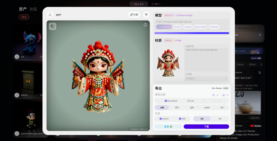Image resolution: width=277 pixels, height=141 pixels.
Task: Expand the PBR细节 options row
Action: (206, 78)
